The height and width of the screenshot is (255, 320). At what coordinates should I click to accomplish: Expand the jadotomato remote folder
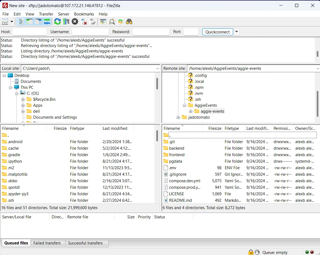click(178, 117)
